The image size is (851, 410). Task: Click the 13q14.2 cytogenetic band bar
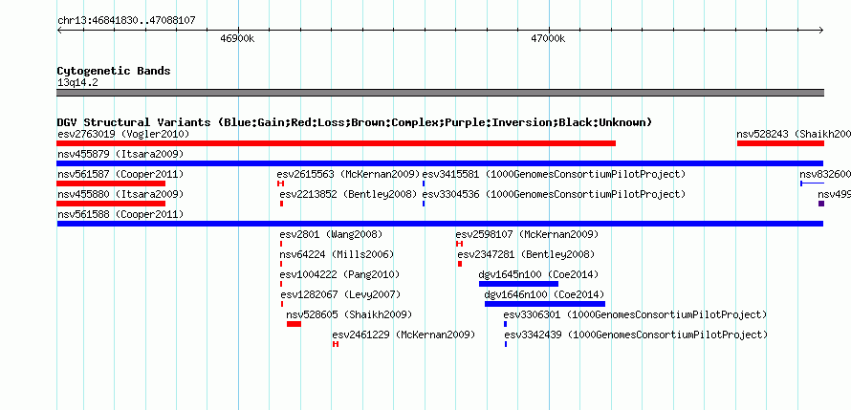click(x=440, y=93)
